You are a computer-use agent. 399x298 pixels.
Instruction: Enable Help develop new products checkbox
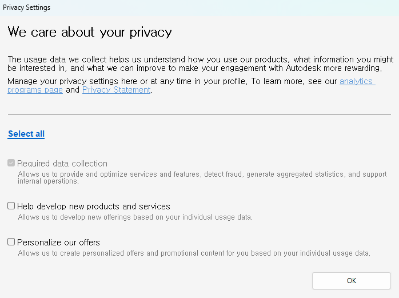click(x=11, y=205)
